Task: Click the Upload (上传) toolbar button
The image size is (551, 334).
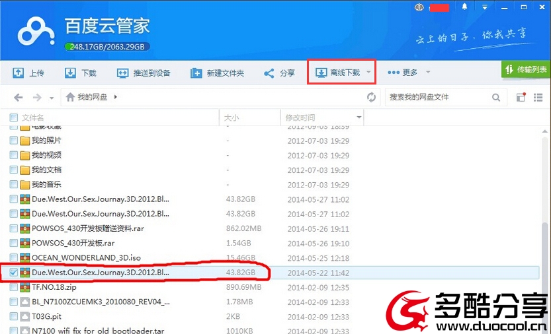Action: pyautogui.click(x=28, y=73)
